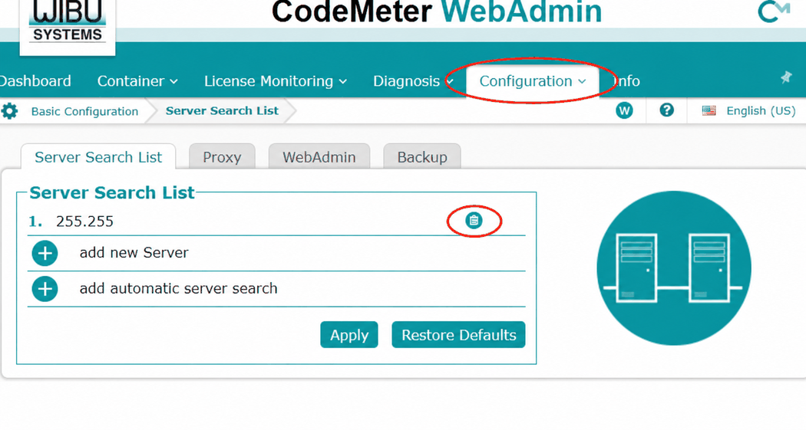
Task: Switch to the WebAdmin tab
Action: pos(319,157)
